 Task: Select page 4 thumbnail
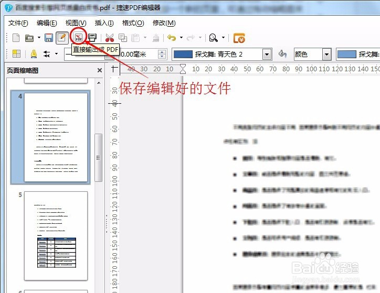[56, 137]
